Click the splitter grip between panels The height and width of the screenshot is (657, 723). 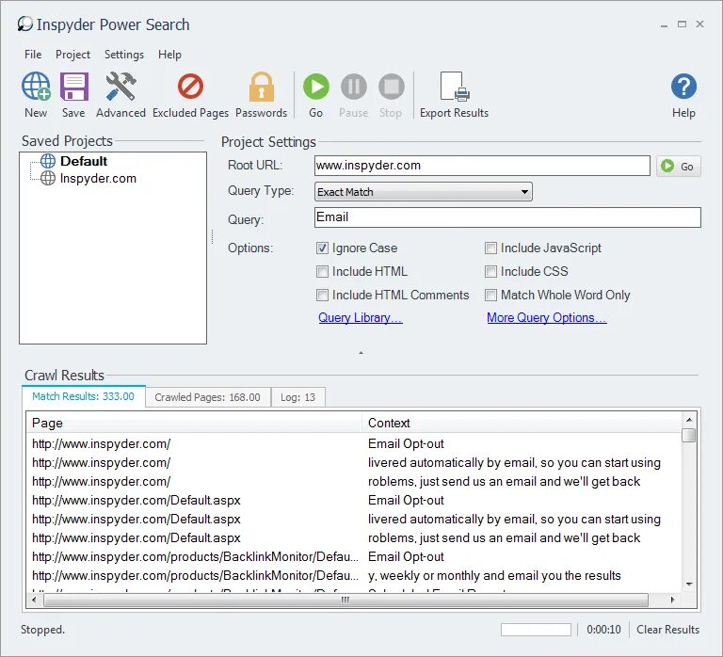coord(212,236)
